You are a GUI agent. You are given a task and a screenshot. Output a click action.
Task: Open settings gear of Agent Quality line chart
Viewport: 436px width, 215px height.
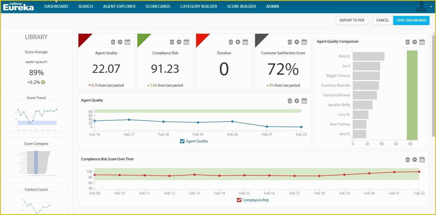pyautogui.click(x=297, y=101)
